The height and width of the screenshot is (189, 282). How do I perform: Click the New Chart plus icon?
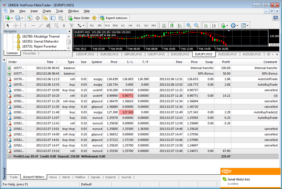(x=7, y=18)
